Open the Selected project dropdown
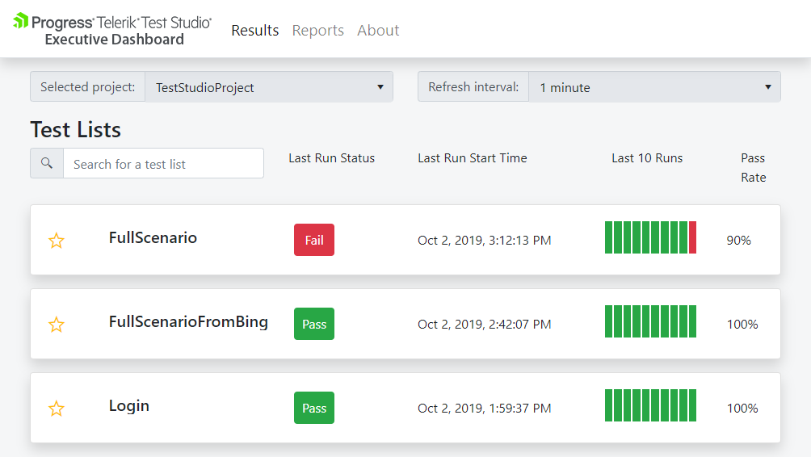Screen dimensions: 811x457 click(269, 87)
